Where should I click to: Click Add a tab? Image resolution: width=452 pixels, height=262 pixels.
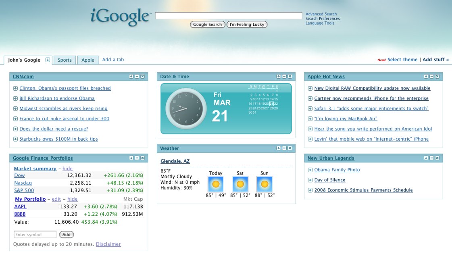[x=113, y=60]
